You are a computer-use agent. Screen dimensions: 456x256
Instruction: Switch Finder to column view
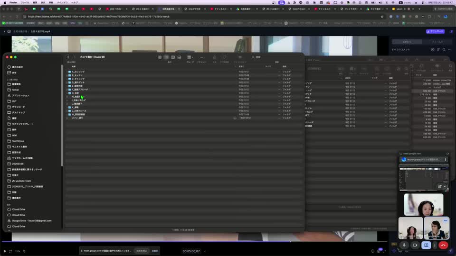pos(173,57)
